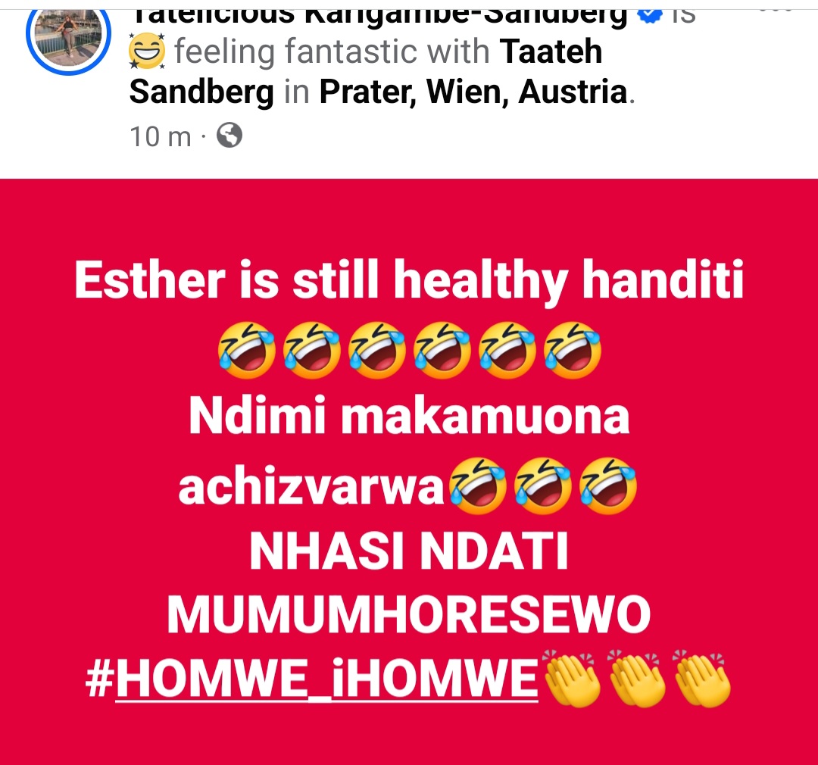The width and height of the screenshot is (818, 765).
Task: Open the #HOMWE_iHOMWE hashtag
Action: [x=312, y=679]
